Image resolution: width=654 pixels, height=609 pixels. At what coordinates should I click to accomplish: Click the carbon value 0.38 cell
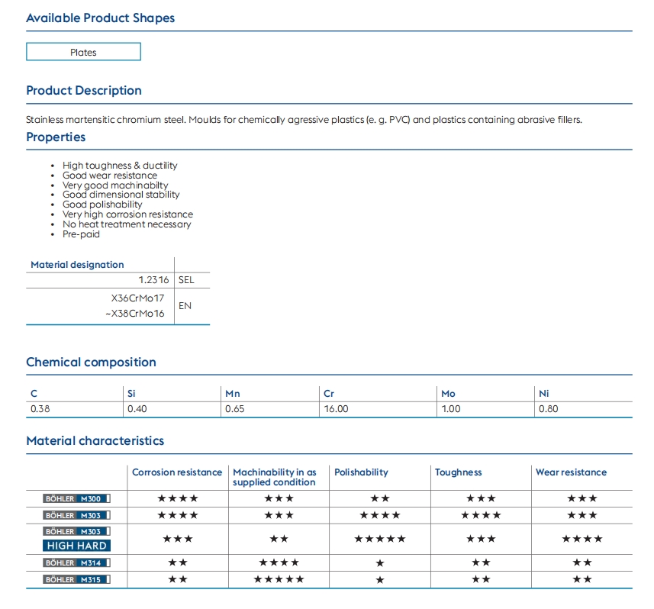click(39, 409)
